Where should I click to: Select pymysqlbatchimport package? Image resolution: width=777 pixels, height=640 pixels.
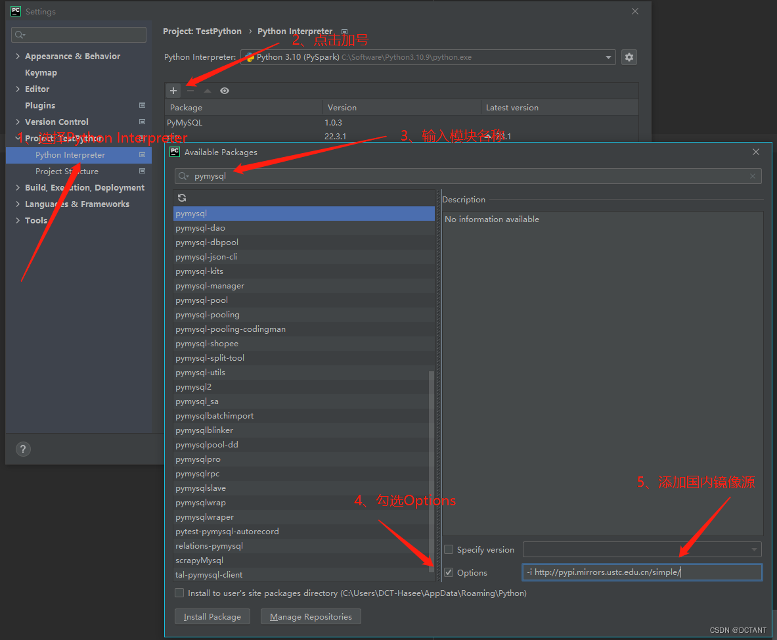301,416
